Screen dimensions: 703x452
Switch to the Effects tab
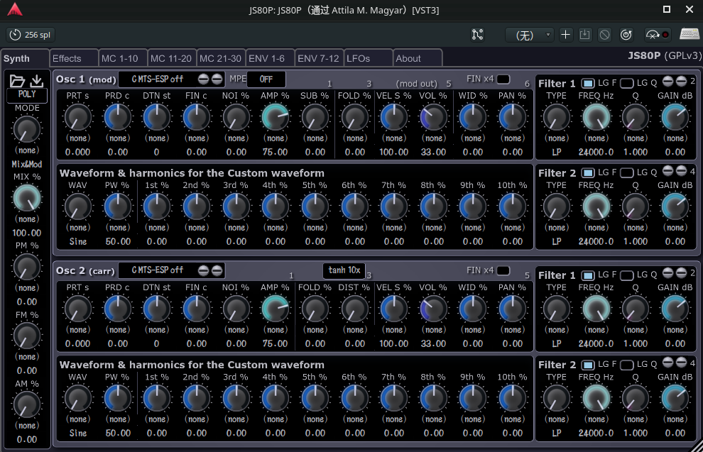click(x=74, y=58)
